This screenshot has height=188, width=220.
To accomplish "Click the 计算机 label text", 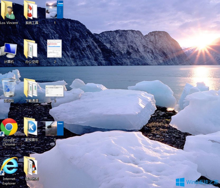I will [x=9, y=62].
